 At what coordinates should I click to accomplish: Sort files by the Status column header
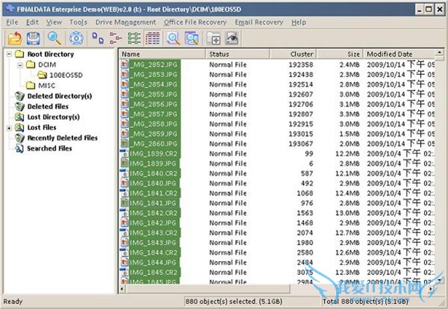(x=238, y=54)
